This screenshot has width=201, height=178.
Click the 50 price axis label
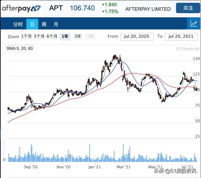(x=198, y=121)
